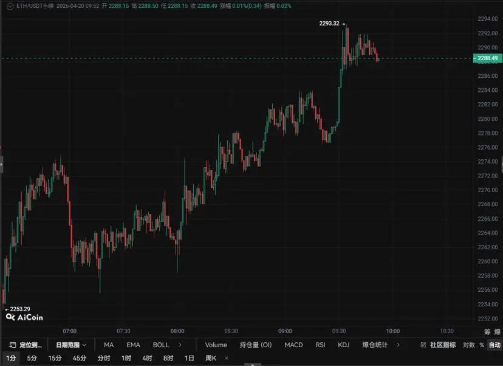Select the 自动 auto scale button
The image size is (503, 366).
pyautogui.click(x=494, y=345)
